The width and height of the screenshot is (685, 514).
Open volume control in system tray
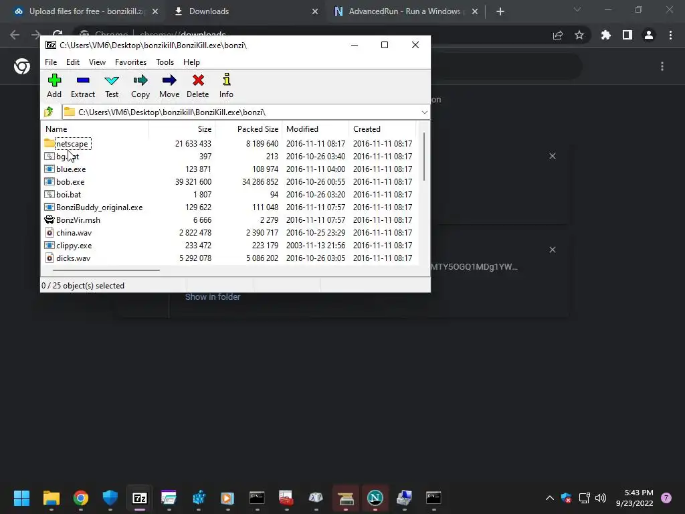click(x=601, y=497)
